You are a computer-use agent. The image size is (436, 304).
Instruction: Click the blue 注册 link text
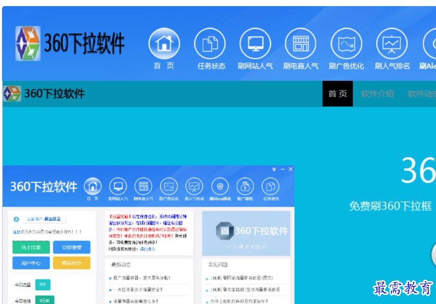16,232
